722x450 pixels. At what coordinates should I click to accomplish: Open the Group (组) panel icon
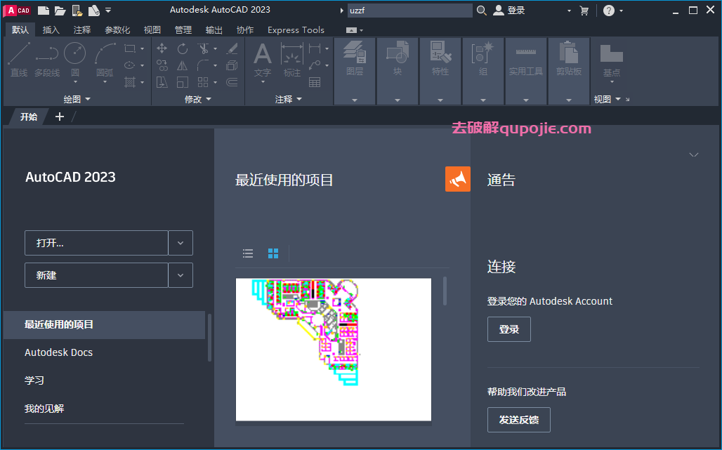point(483,58)
